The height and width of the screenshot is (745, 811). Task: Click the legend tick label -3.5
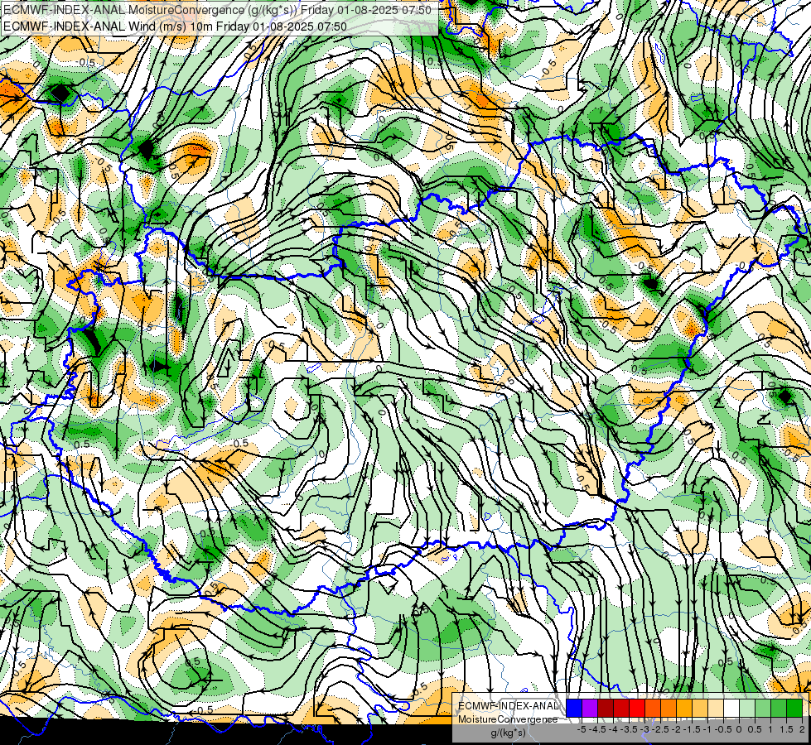coord(630,729)
